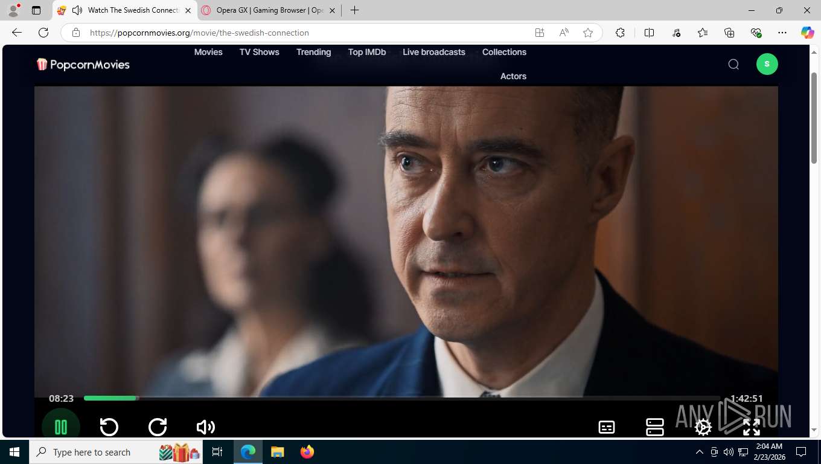This screenshot has width=821, height=464.
Task: Open the Actors navigation item
Action: [513, 76]
